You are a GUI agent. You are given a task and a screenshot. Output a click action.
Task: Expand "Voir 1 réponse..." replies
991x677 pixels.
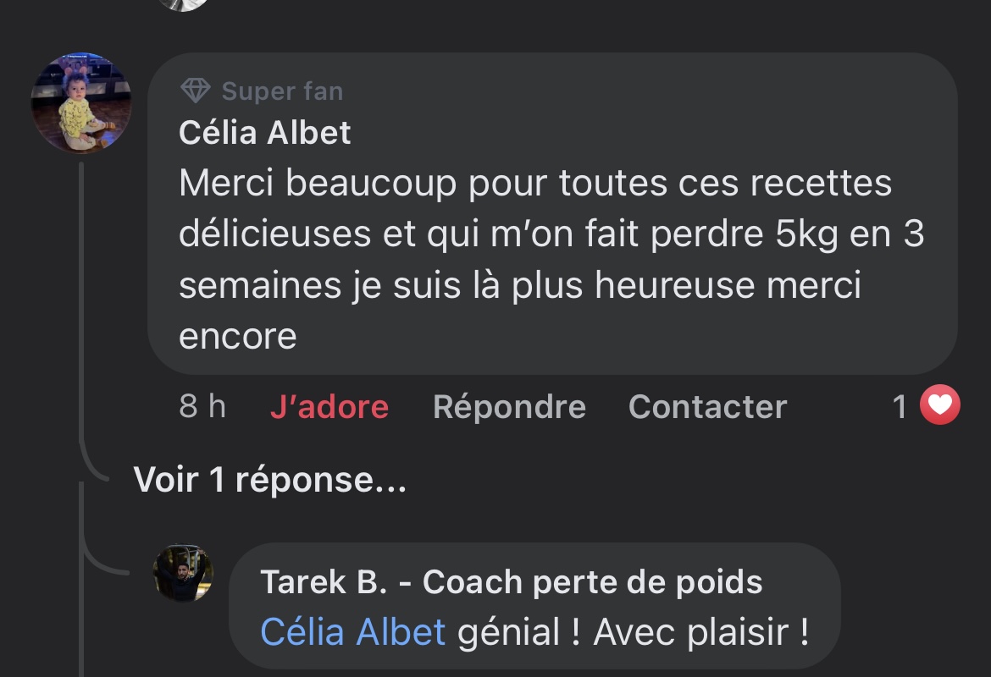[269, 480]
